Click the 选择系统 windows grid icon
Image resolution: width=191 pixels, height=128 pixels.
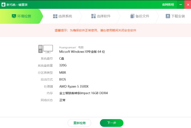click(55, 16)
